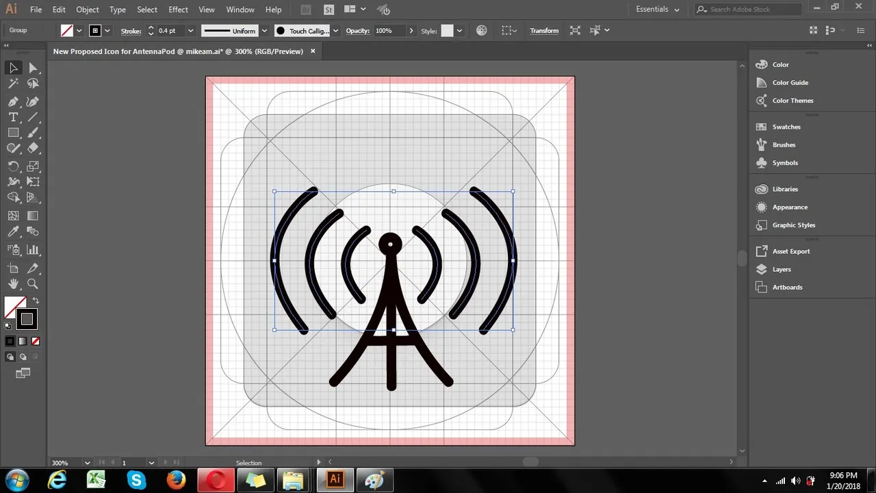Open the Effect menu
876x493 pixels.
[x=178, y=10]
